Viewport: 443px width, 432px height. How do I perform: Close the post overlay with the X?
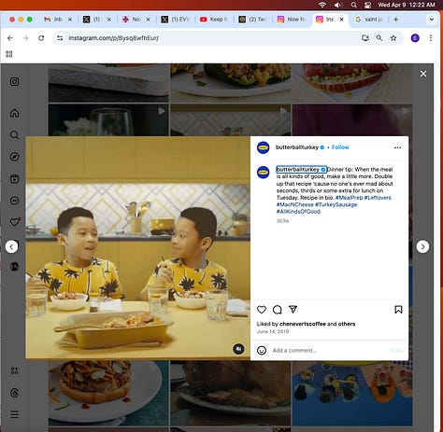coord(423,74)
